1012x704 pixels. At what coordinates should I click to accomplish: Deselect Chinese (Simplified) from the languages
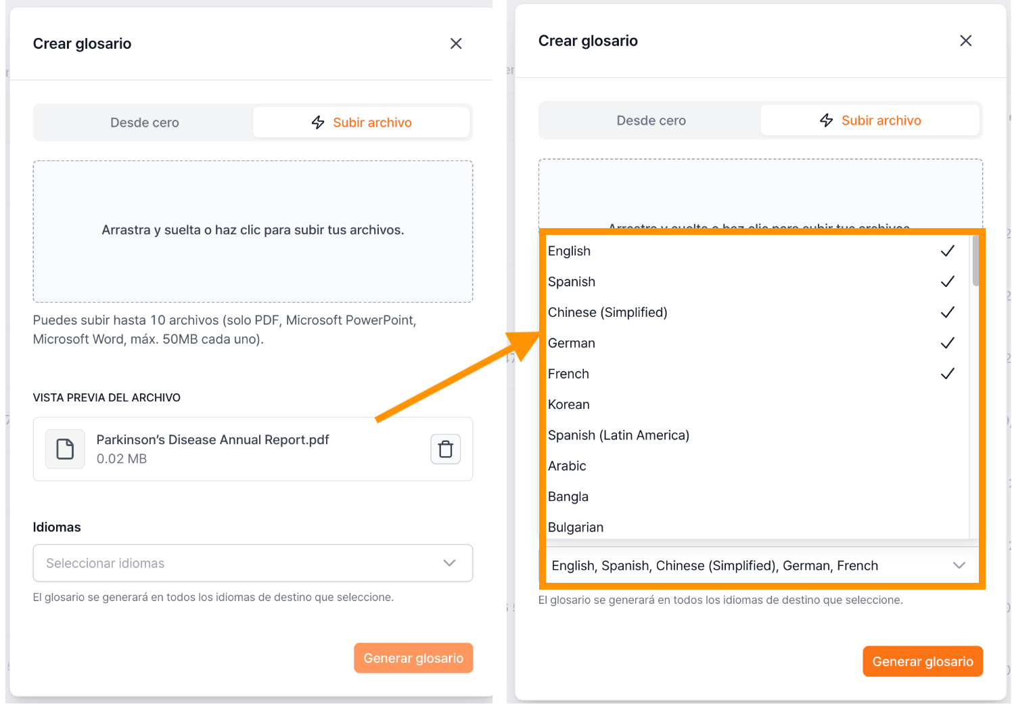click(x=756, y=312)
